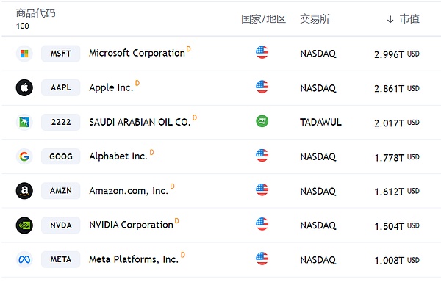The width and height of the screenshot is (441, 282).
Task: Click the NVIDIA logo icon
Action: (x=24, y=225)
